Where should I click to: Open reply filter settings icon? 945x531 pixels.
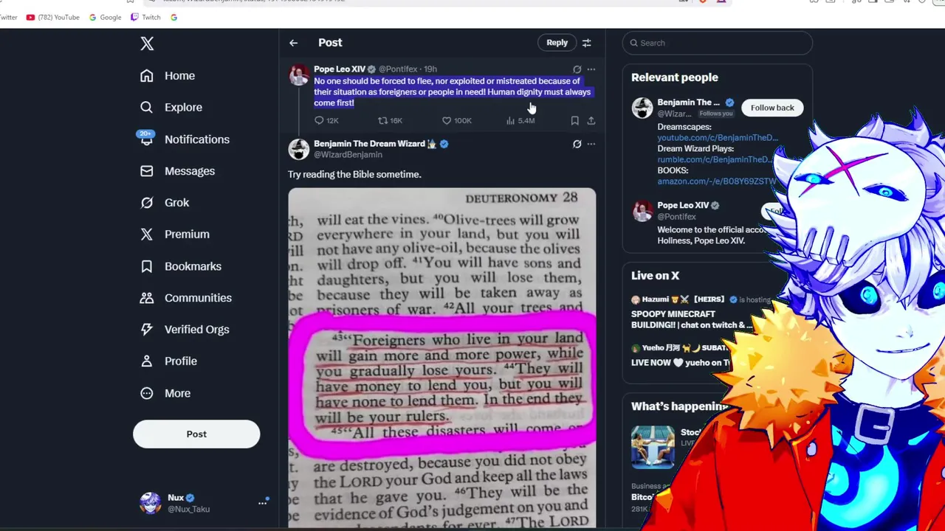point(586,43)
